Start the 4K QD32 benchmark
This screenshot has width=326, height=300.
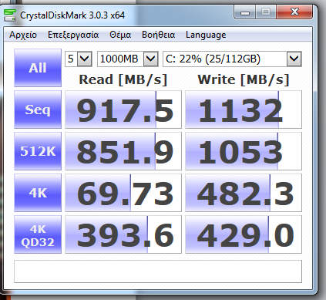(38, 234)
